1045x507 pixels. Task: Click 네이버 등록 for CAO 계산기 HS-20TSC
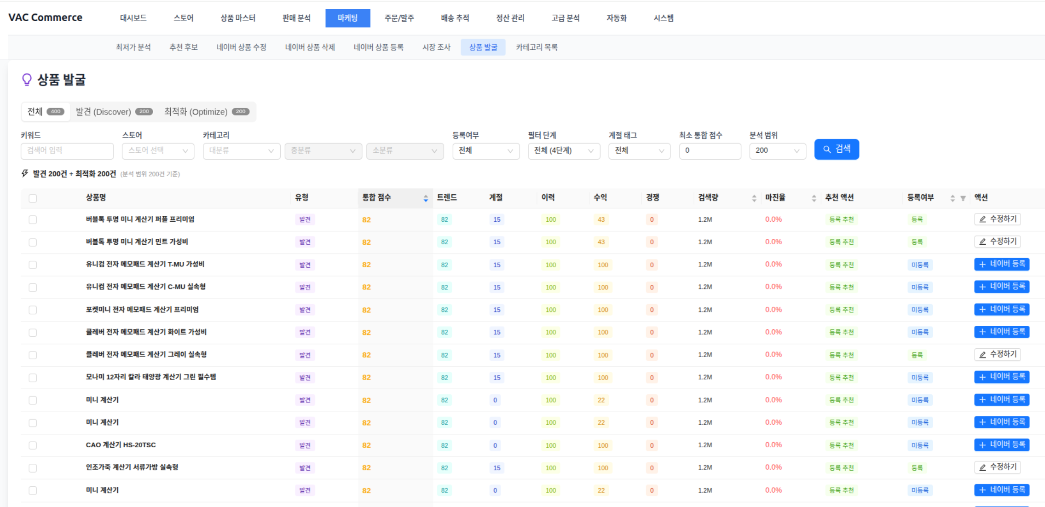pos(1002,444)
